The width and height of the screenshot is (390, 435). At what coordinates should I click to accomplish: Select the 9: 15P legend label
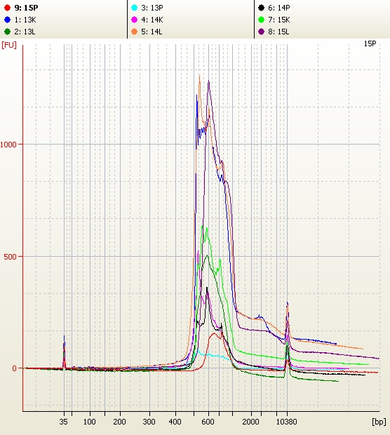click(x=26, y=8)
